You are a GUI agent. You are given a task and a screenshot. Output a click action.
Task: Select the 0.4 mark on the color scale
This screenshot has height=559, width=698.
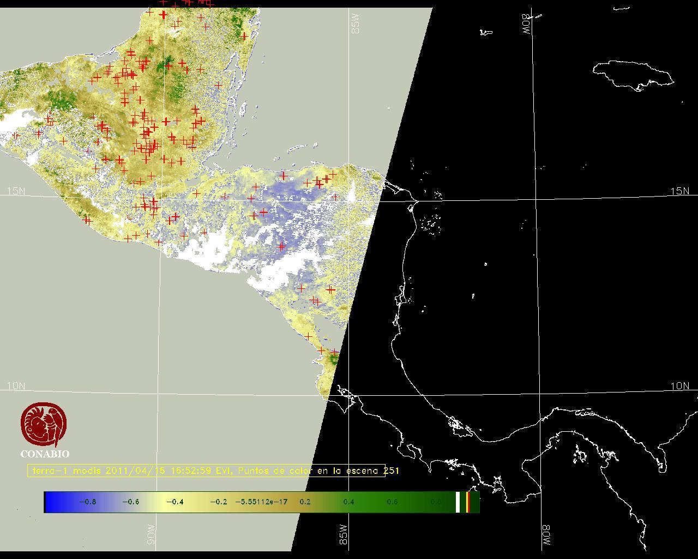point(348,502)
